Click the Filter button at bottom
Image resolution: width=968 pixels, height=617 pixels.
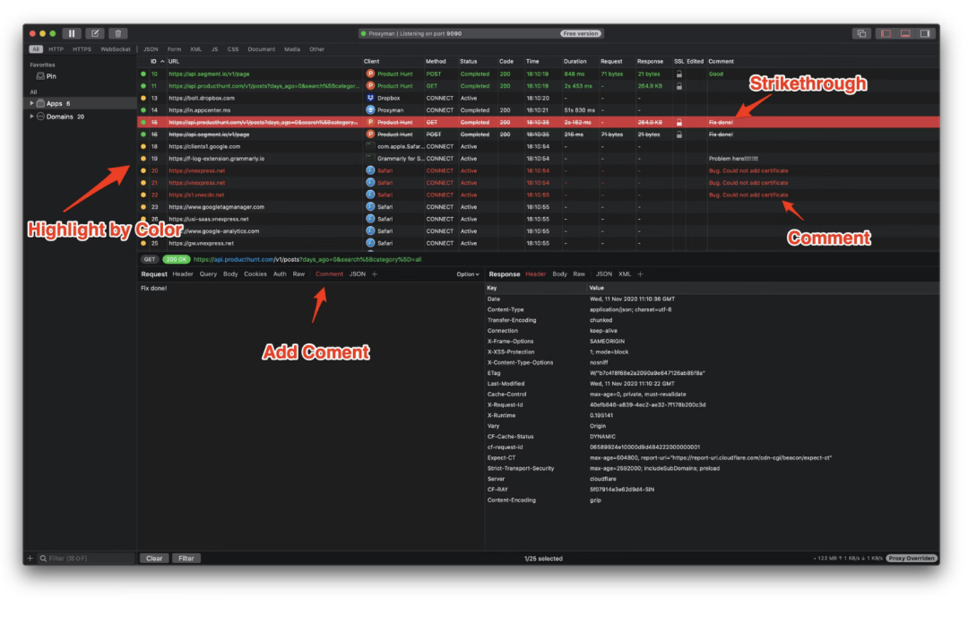(x=186, y=559)
